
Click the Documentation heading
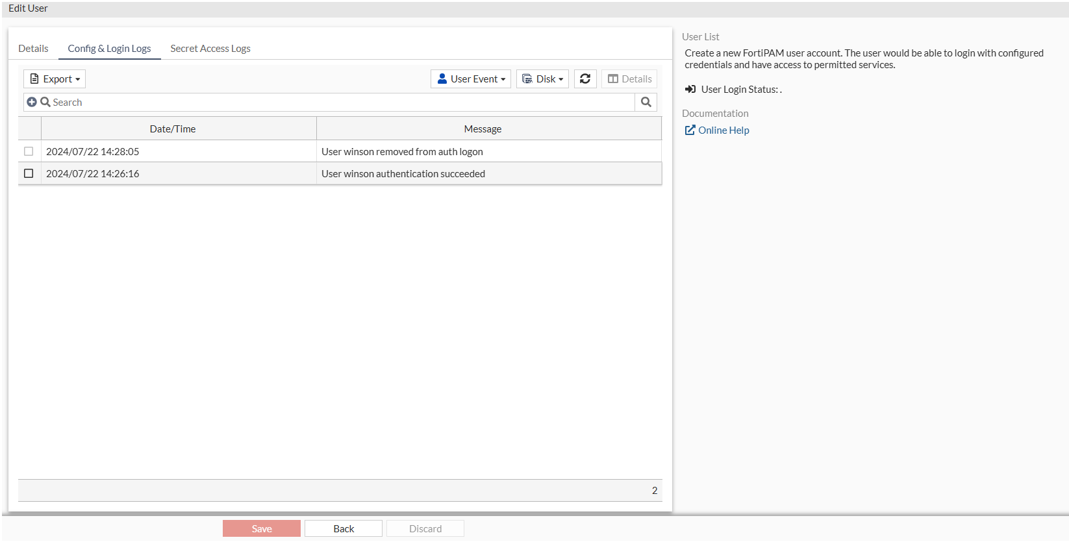[x=715, y=113]
